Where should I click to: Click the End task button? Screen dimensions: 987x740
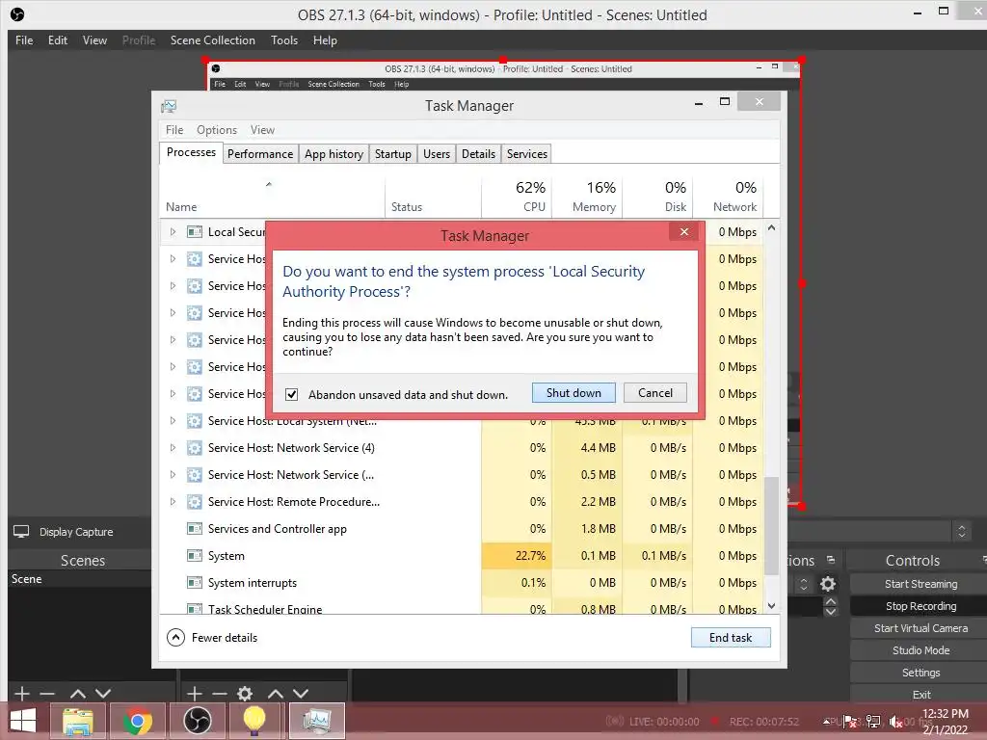(x=731, y=638)
